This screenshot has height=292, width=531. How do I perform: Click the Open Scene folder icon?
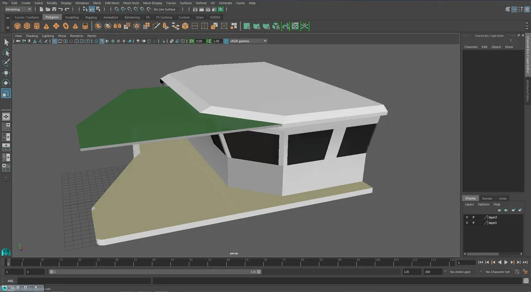(x=48, y=9)
